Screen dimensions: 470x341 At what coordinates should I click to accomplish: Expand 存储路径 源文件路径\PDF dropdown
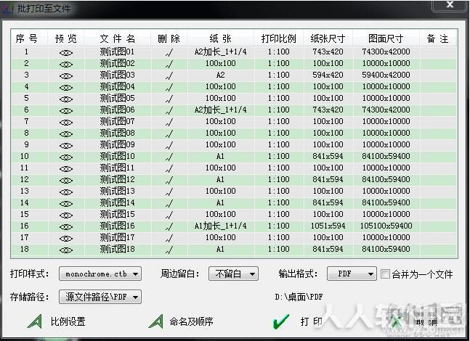click(x=100, y=297)
